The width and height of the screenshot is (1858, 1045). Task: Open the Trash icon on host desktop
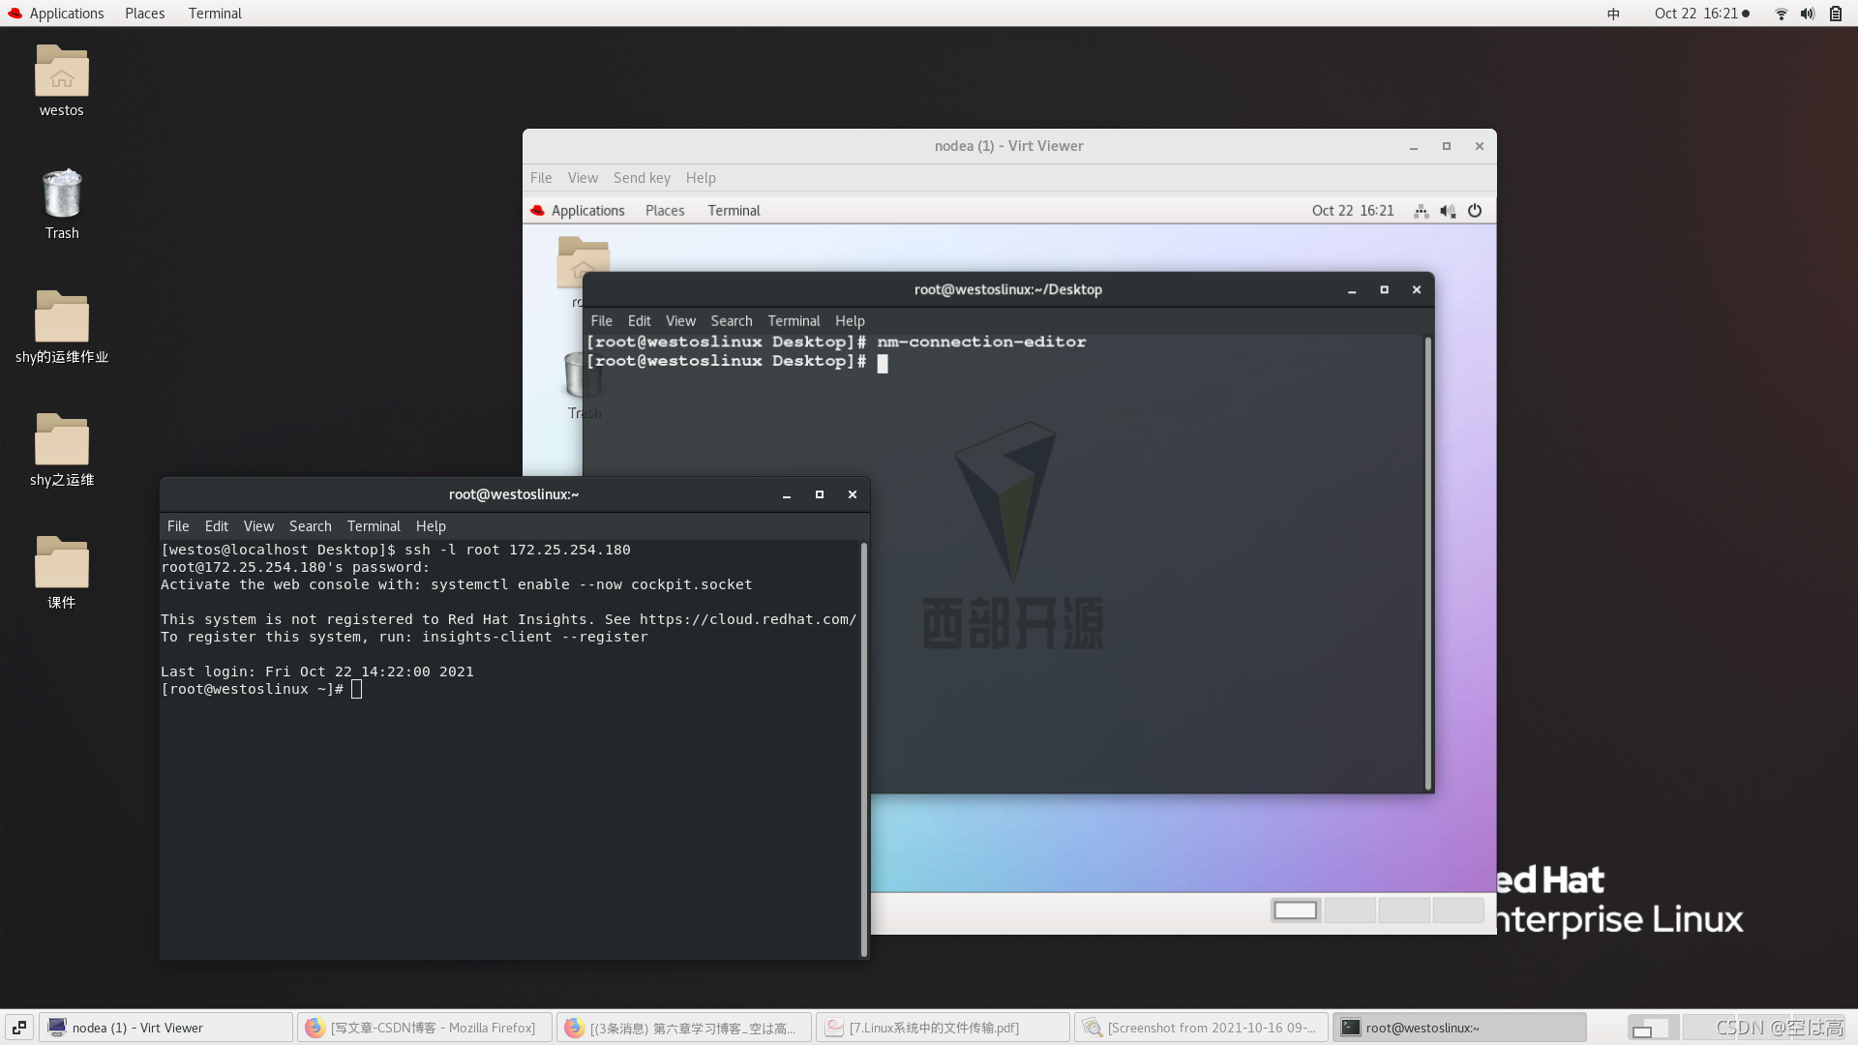61,195
